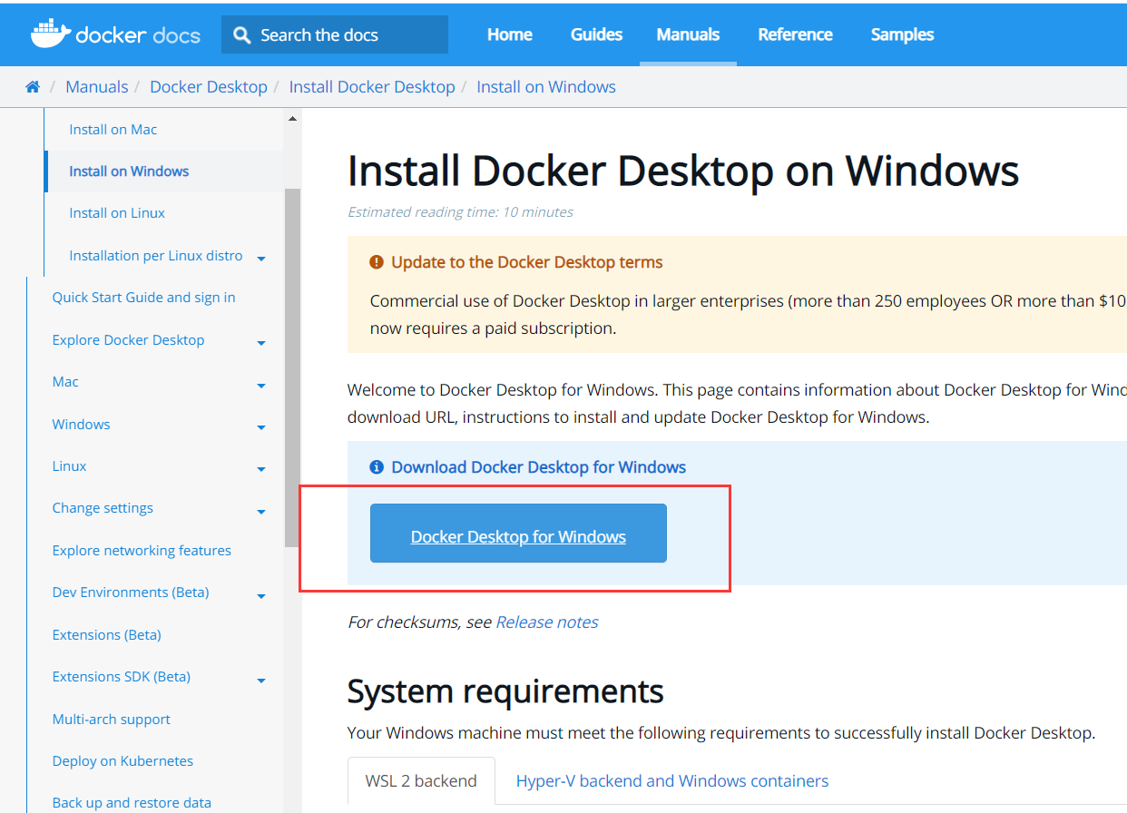The width and height of the screenshot is (1127, 813).
Task: Open Extensions SDK (Beta) item
Action: click(x=122, y=677)
